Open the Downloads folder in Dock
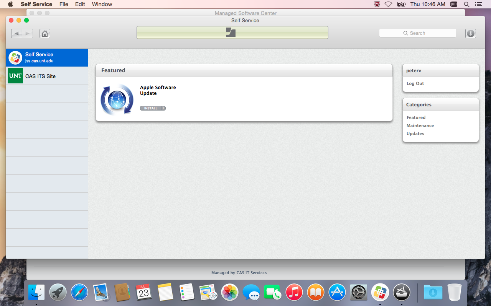 pos(433,293)
